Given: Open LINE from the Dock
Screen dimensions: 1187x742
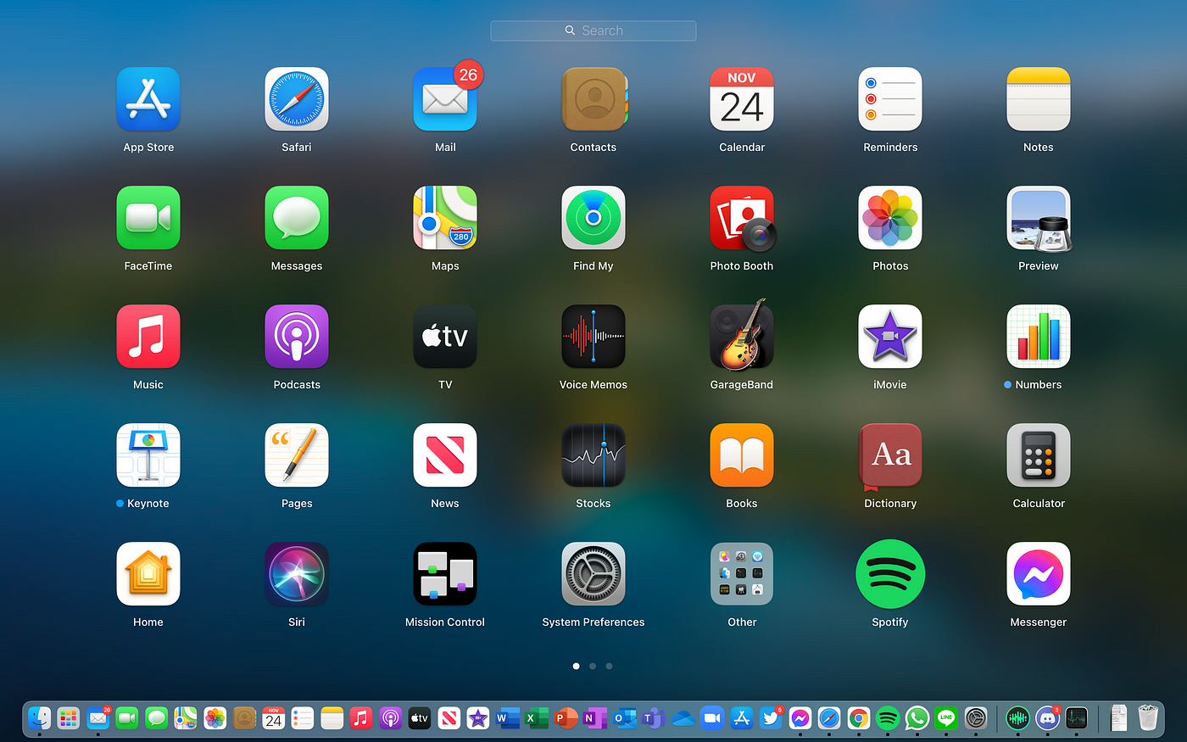Looking at the screenshot, I should point(946,718).
